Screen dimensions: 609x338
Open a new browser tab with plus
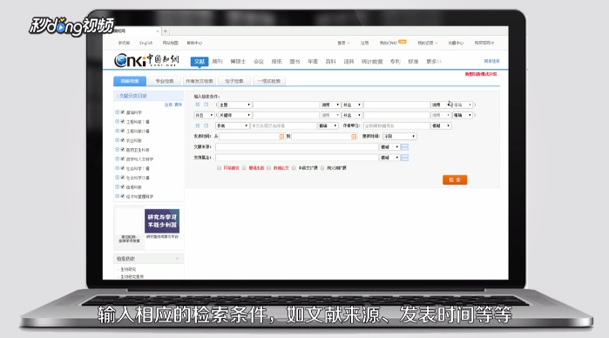(x=166, y=31)
